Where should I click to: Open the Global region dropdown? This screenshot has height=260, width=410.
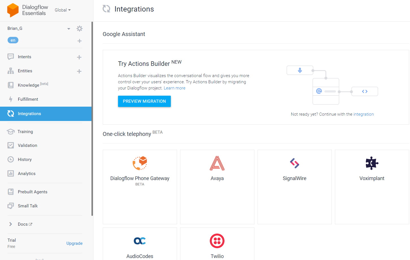coord(63,10)
